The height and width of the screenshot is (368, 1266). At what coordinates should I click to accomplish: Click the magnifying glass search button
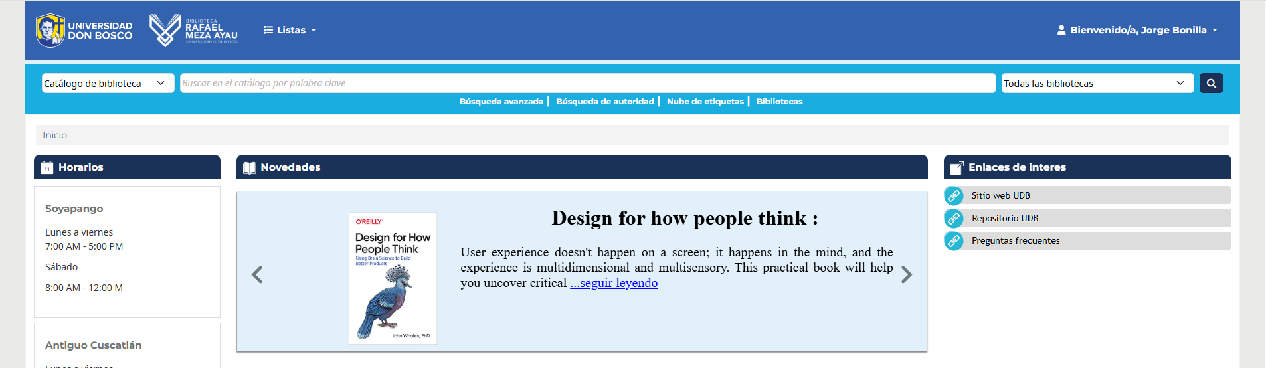coord(1211,83)
